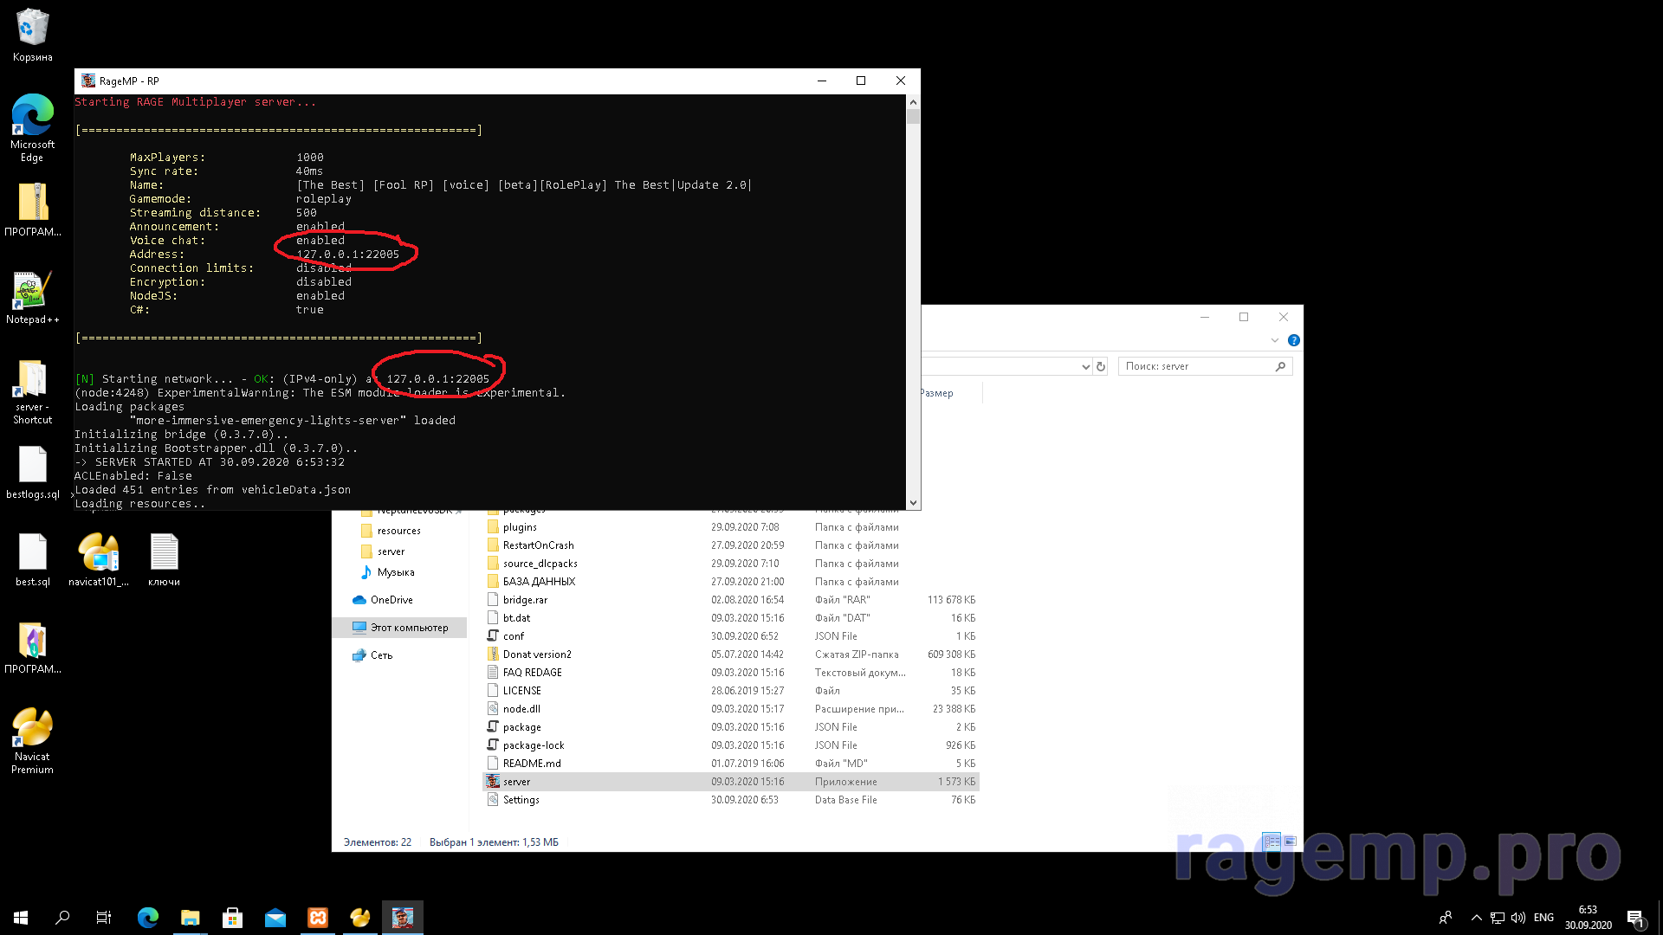Select Сеть in navigation pane
Screen dimensions: 1663x935
pos(381,655)
